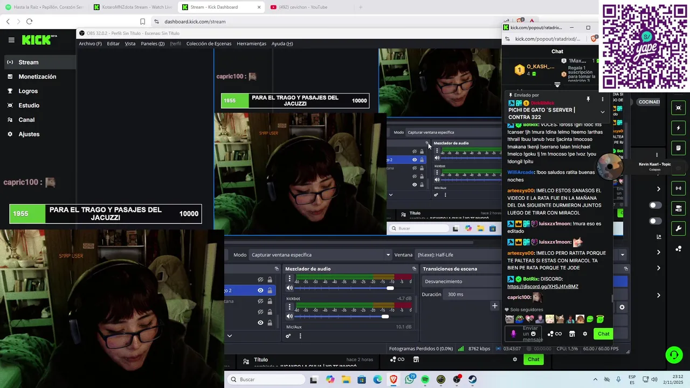The width and height of the screenshot is (690, 388).
Task: Open Spotify from the taskbar
Action: pos(425,379)
